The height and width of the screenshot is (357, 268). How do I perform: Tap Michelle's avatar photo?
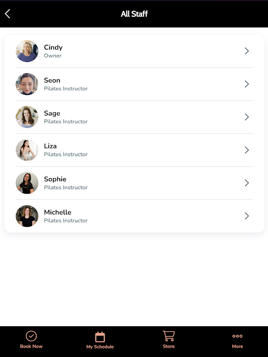coord(27,216)
